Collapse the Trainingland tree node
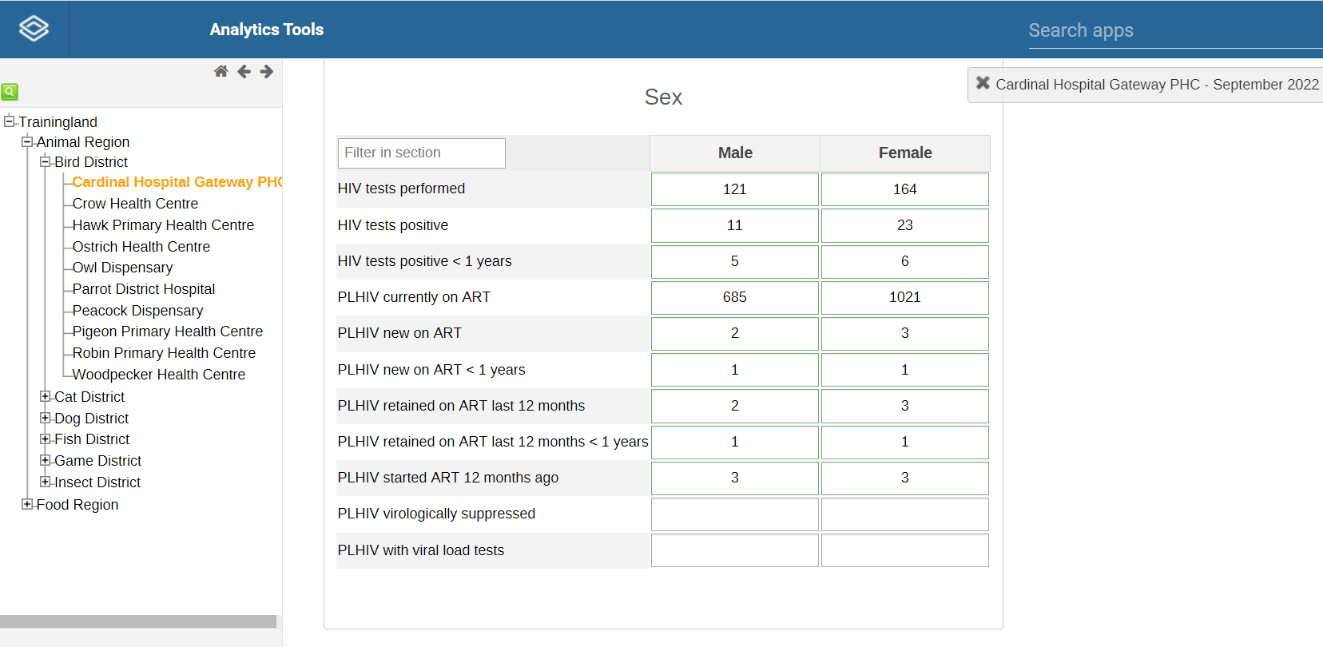 point(10,121)
